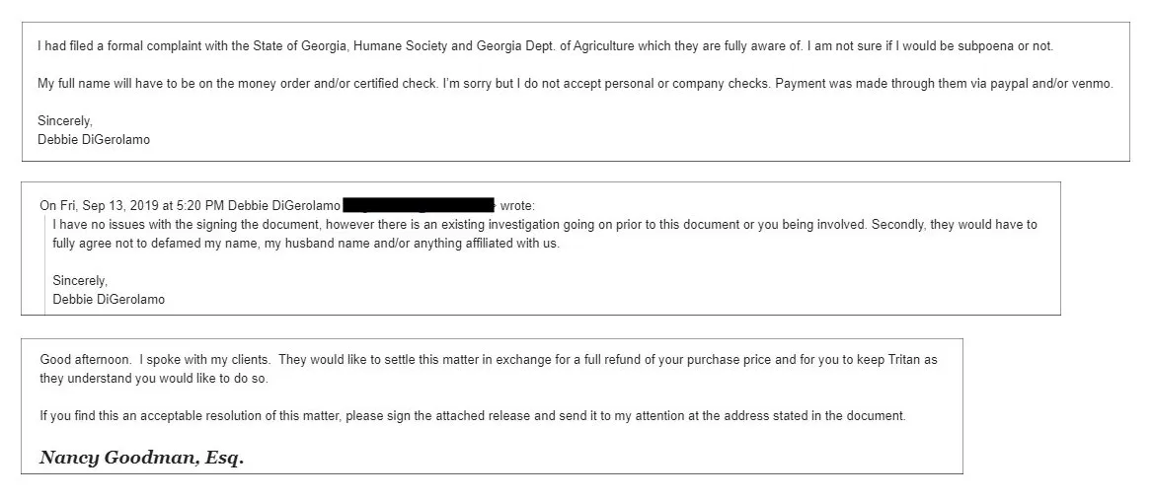Viewport: 1153px width, 500px height.
Task: Click the top message's Debbie DiGerolamo signature
Action: coord(94,139)
